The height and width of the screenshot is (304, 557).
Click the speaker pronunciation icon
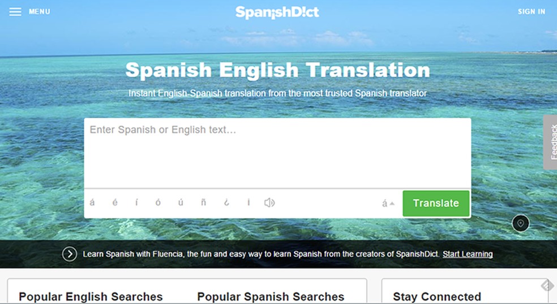[x=269, y=203]
